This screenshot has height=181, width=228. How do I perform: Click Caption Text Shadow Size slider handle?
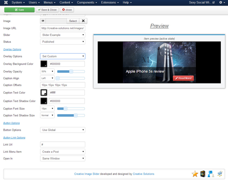[76, 115]
